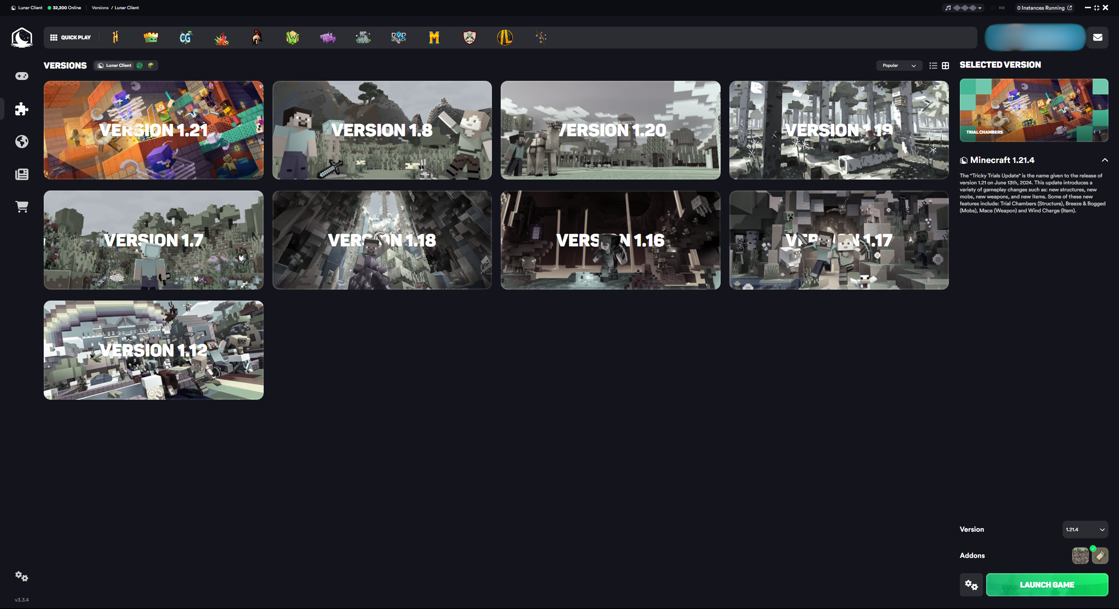This screenshot has width=1119, height=609.
Task: Quick play Hypixel server icon
Action: tap(115, 38)
